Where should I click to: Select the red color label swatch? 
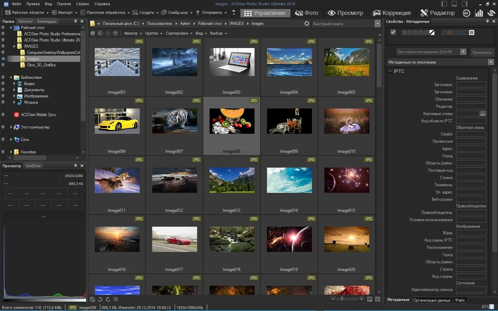click(x=444, y=32)
